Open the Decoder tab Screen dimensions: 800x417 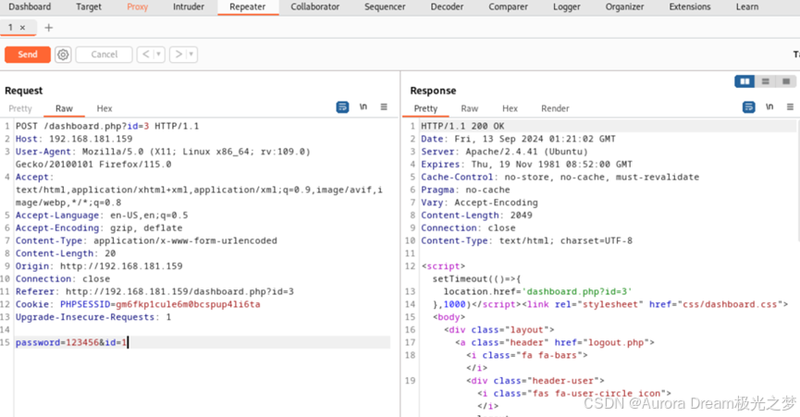(x=447, y=6)
